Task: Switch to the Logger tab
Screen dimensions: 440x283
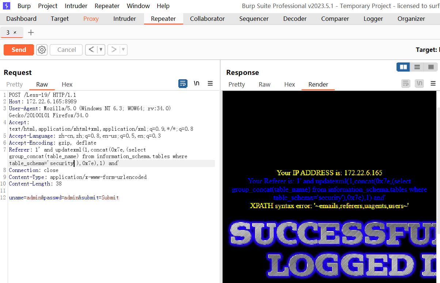Action: click(373, 19)
